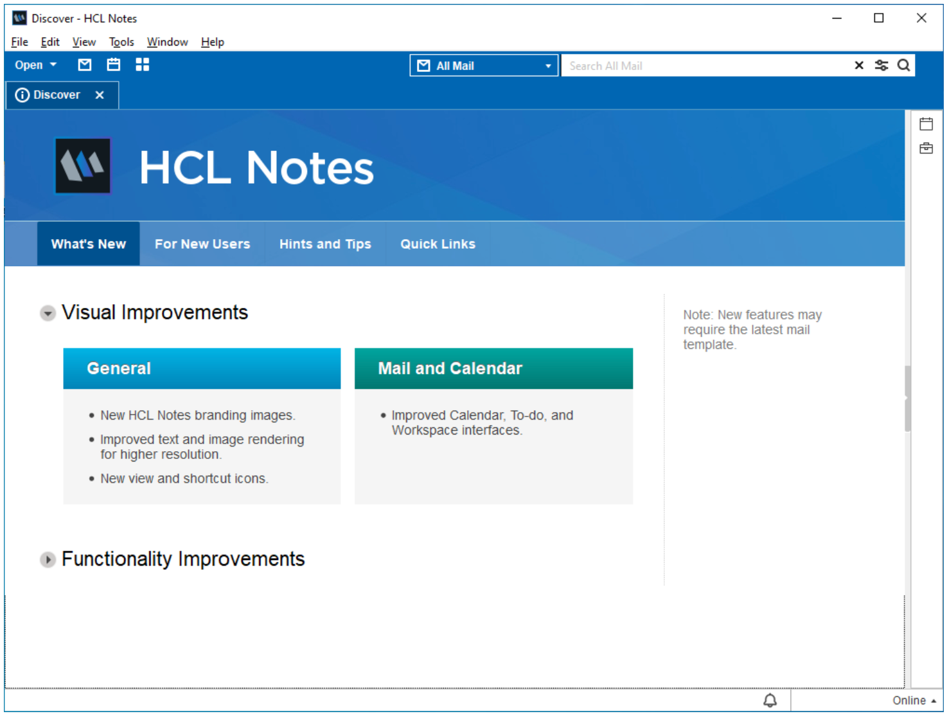Close the Discover tab
This screenshot has width=947, height=716.
100,95
